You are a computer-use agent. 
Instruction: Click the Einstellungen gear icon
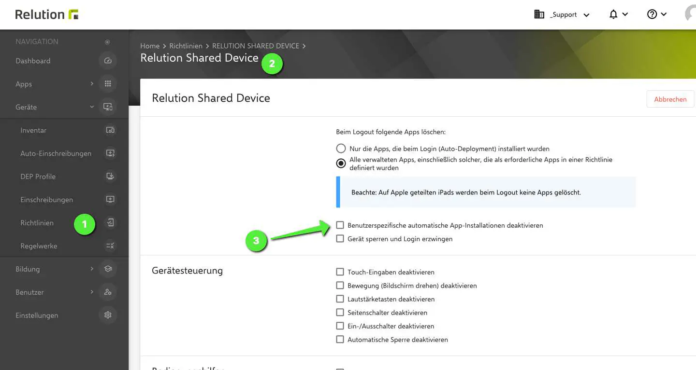pos(107,315)
